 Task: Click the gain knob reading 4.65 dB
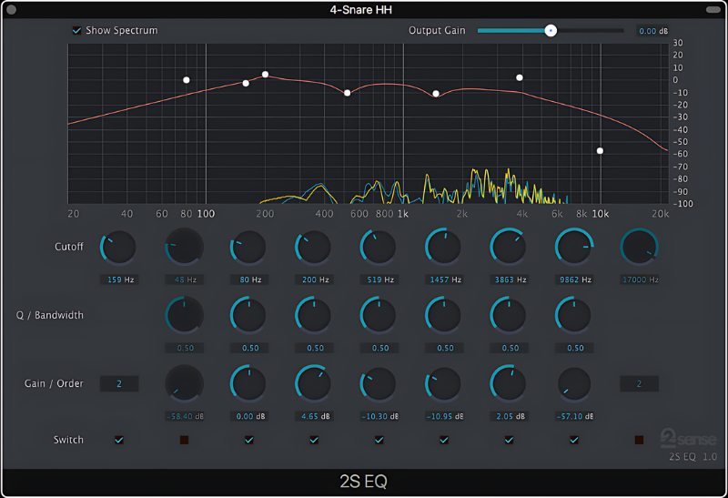coord(314,383)
